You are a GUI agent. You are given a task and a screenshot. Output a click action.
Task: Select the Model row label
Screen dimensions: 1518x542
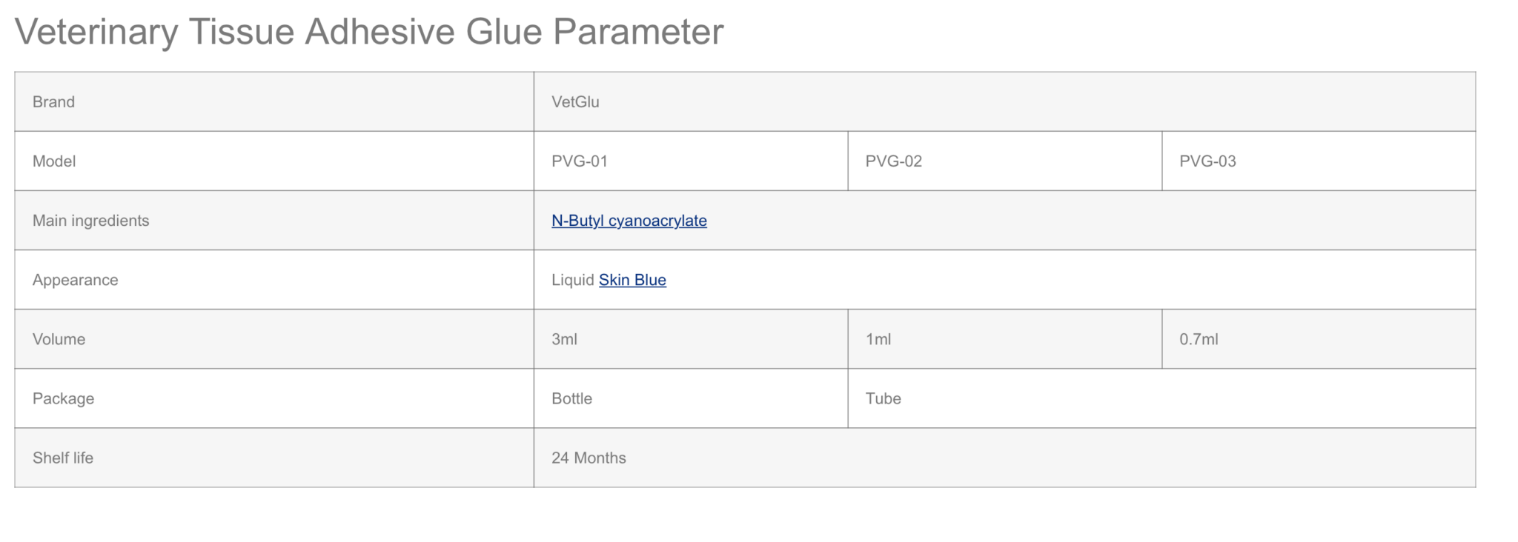[54, 161]
